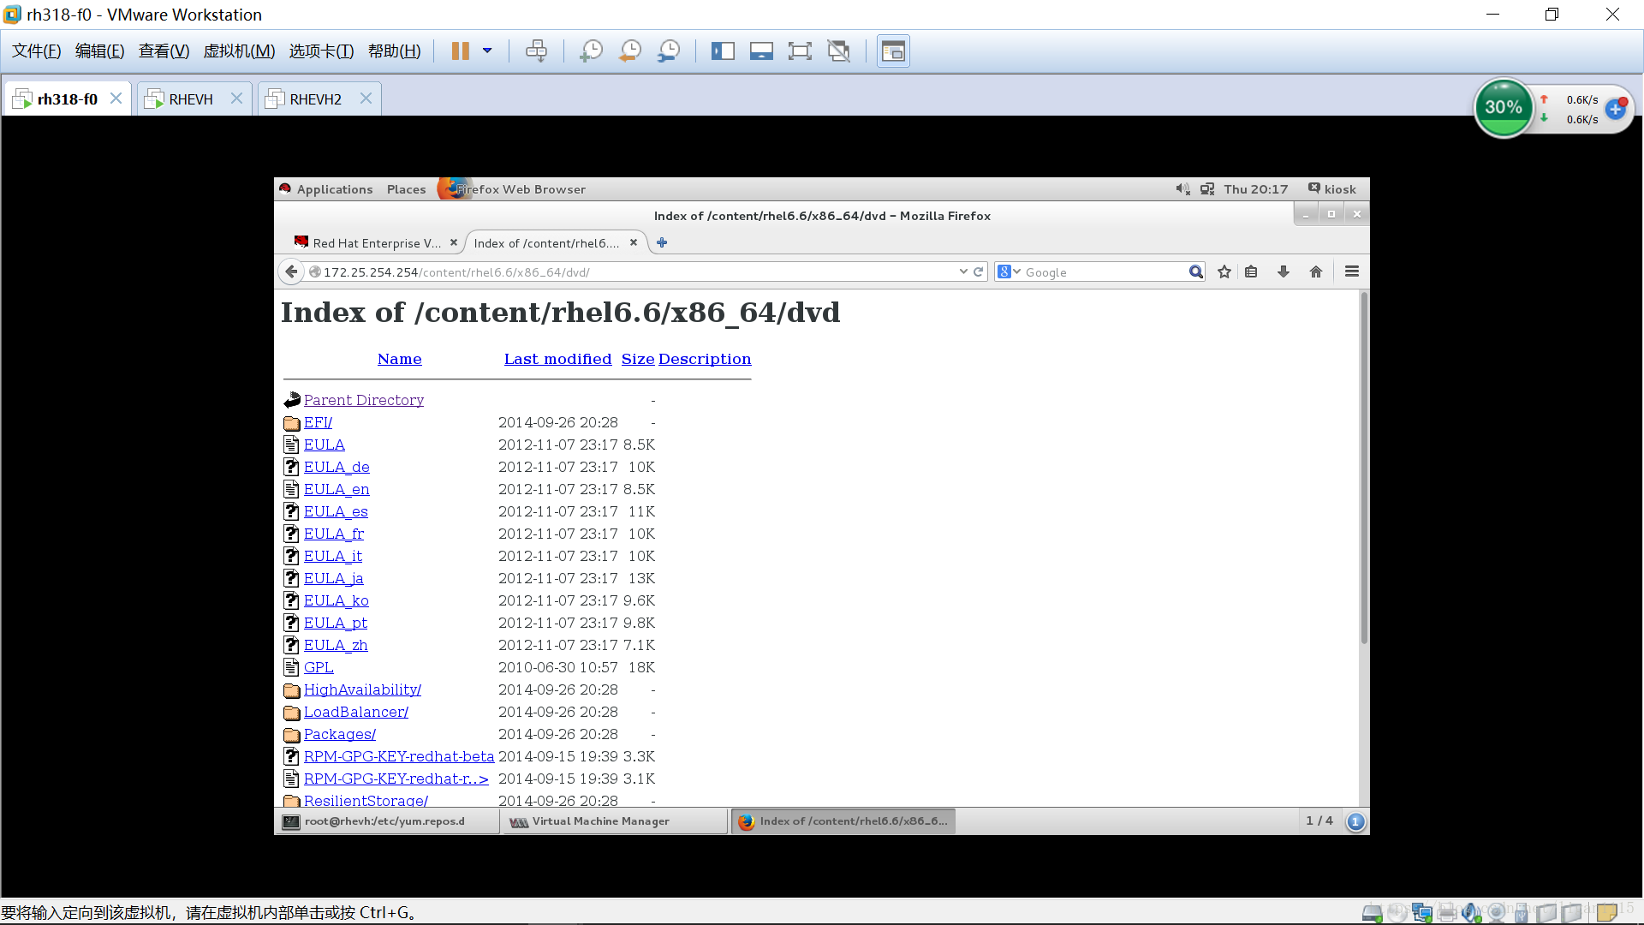1644x925 pixels.
Task: Open the snapshot manager
Action: click(x=669, y=51)
